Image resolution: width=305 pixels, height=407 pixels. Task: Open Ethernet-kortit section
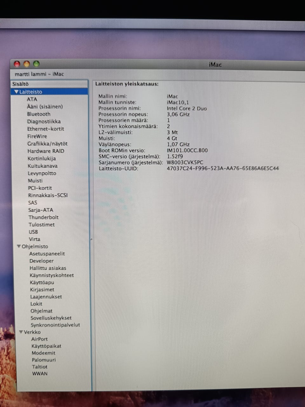pos(45,129)
